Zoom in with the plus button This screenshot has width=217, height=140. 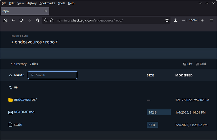(202, 20)
